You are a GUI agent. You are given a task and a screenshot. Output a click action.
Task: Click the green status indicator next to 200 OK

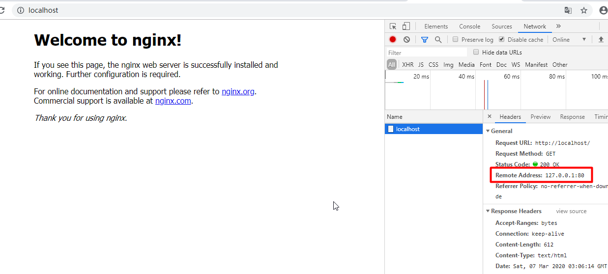[535, 164]
